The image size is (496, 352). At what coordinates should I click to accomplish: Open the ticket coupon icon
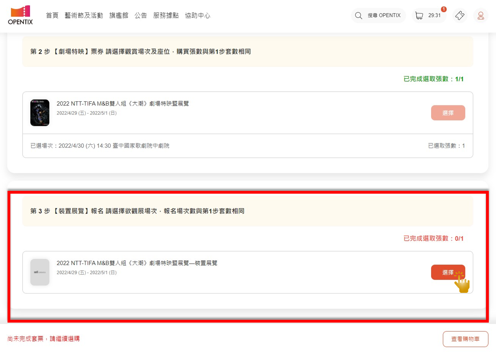point(460,15)
